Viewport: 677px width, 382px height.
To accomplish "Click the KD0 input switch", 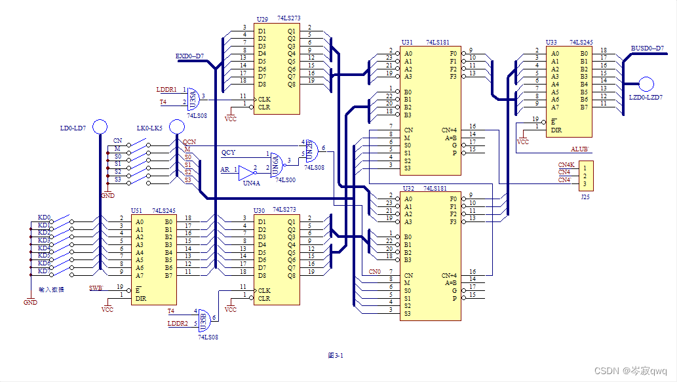I will [61, 219].
